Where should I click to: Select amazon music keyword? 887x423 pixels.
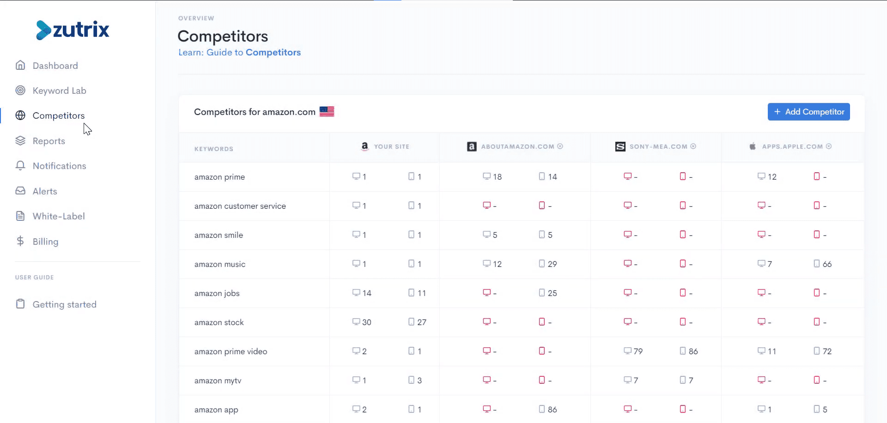pos(220,264)
